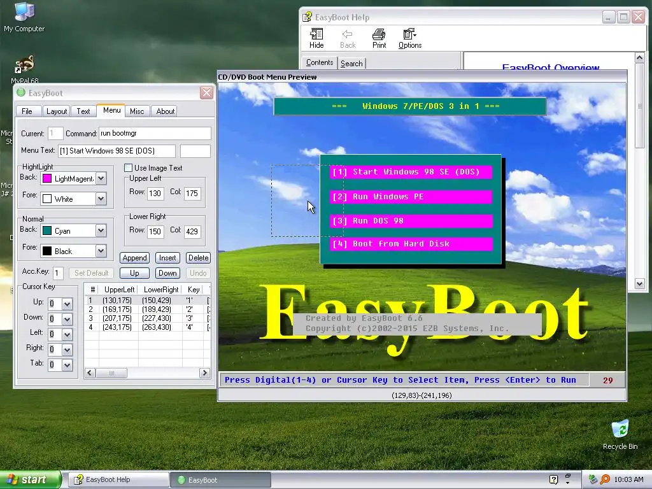Open the Recycle Bin
Screen dimensions: 652x489
(620, 434)
